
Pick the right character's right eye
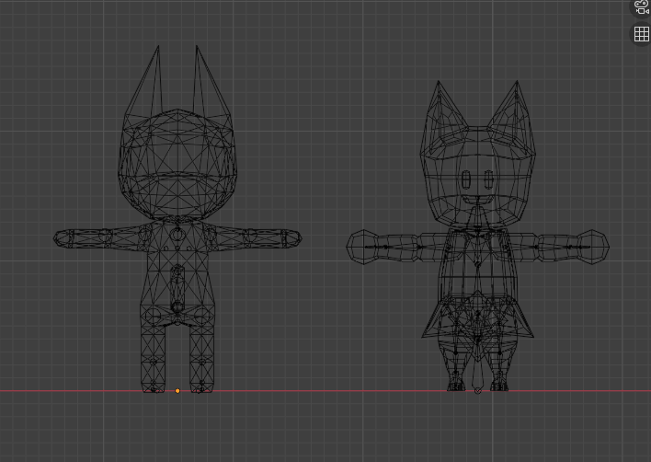489,179
